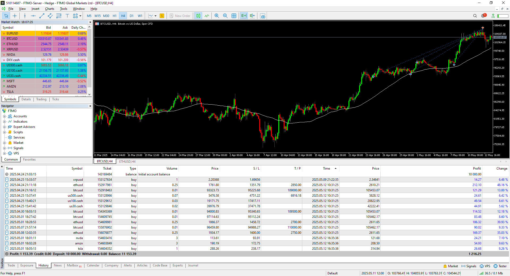Switch timeframe to M5
Screen dimensions: 510x276
[x=89, y=16]
